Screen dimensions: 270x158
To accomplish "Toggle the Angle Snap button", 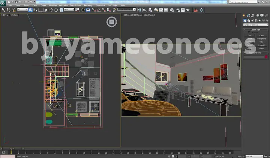I will [x=99, y=10].
